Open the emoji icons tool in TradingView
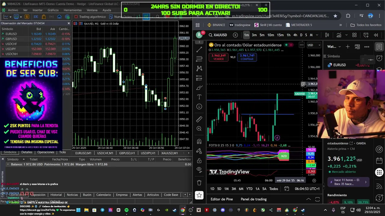Viewport: 385px width, 216px height. (x=199, y=106)
